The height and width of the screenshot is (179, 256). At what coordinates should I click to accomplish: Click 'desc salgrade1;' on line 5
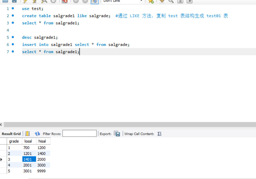click(40, 38)
